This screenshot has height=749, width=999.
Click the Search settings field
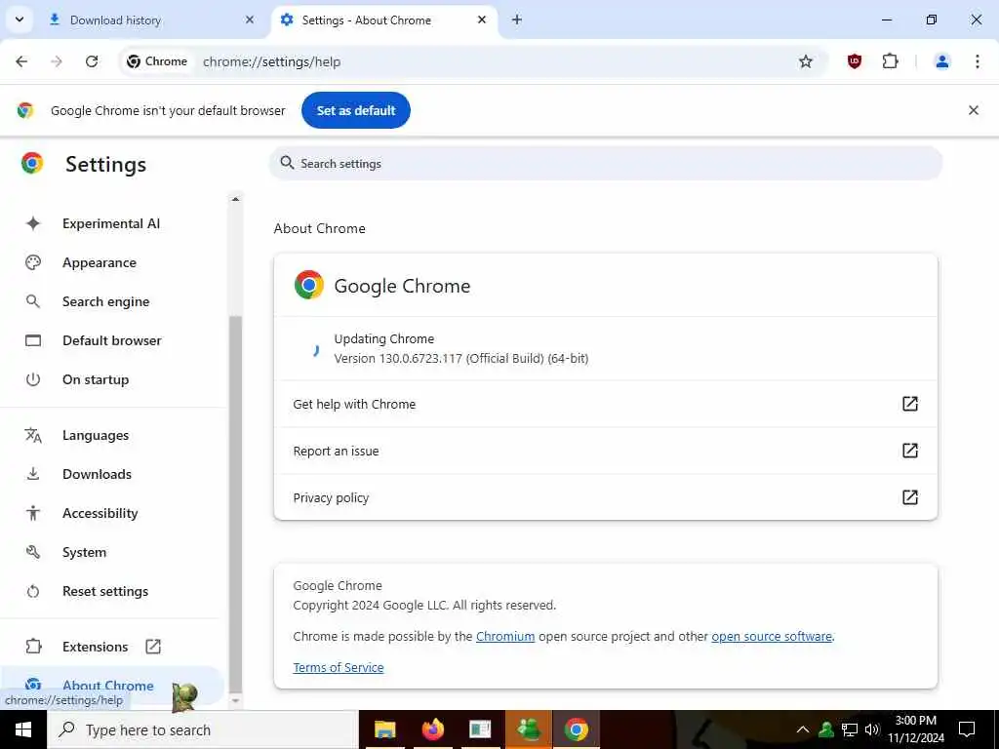pos(605,164)
